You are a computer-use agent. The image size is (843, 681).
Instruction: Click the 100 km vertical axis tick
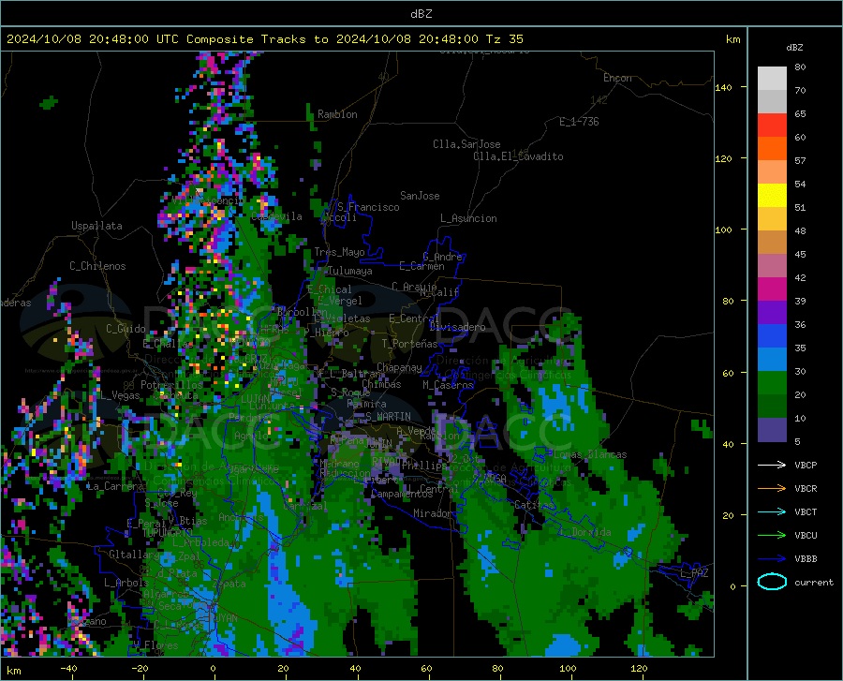coord(724,229)
